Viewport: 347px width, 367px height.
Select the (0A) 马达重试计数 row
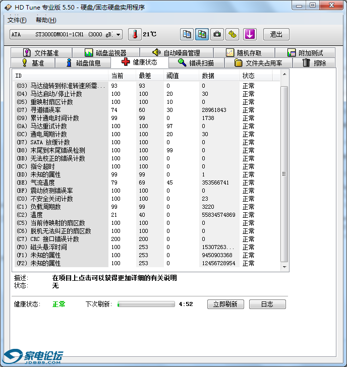(x=146, y=126)
